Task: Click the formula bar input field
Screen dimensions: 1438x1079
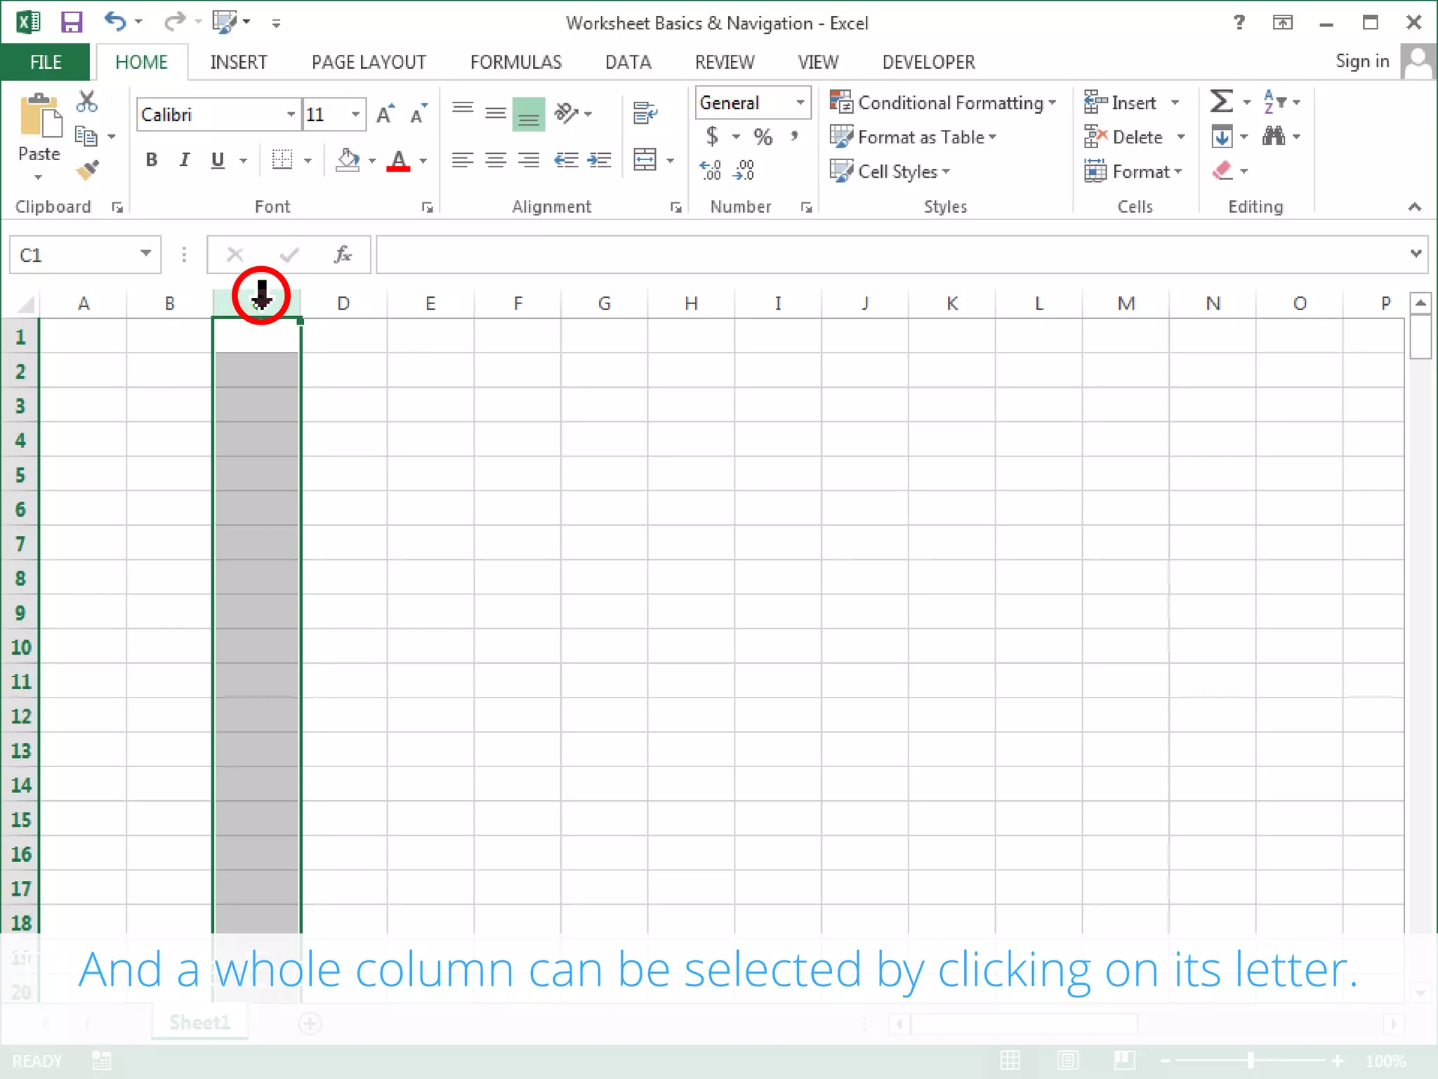Action: click(892, 254)
